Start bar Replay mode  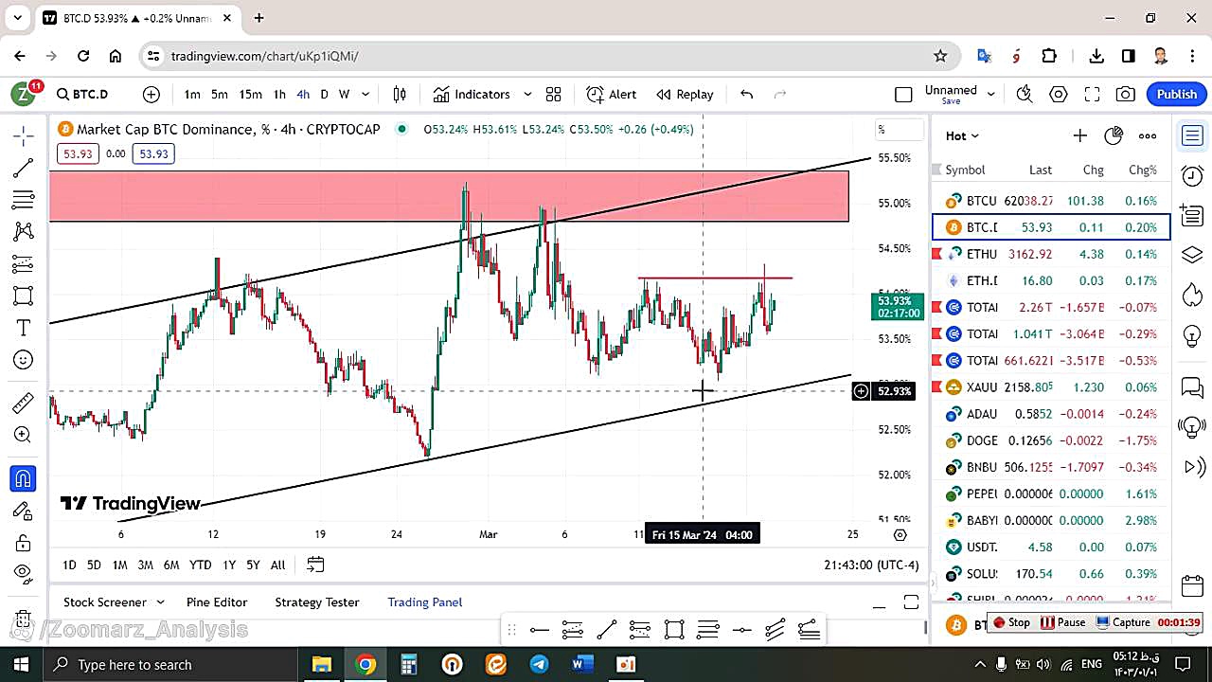coord(685,94)
